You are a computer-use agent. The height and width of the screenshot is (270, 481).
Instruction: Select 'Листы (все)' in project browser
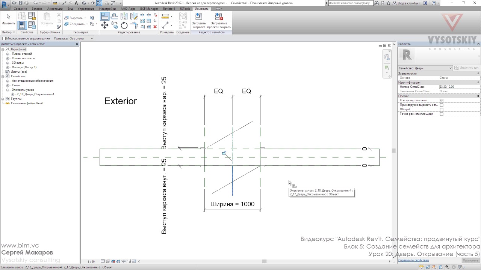[x=19, y=72]
